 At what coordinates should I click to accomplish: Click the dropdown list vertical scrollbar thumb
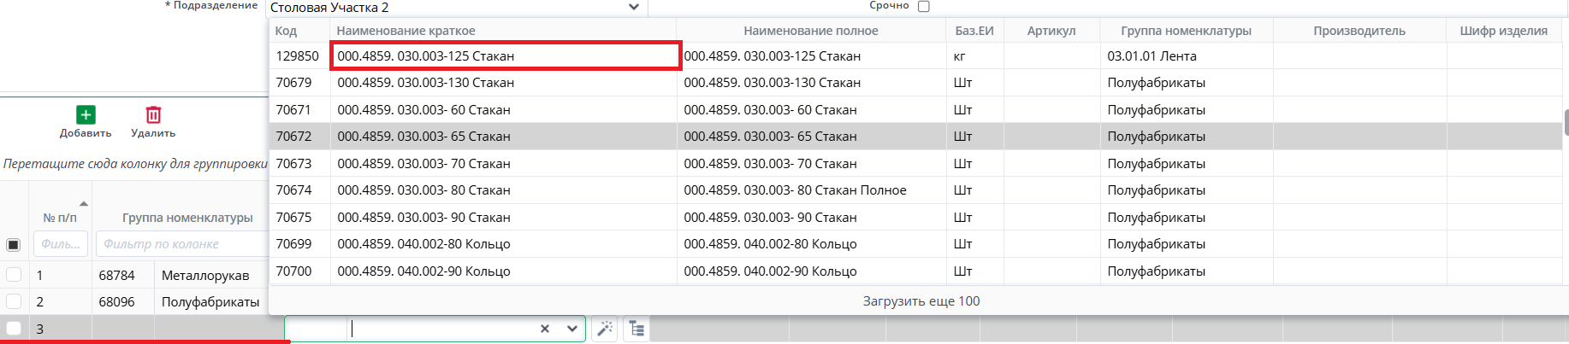(x=1566, y=122)
